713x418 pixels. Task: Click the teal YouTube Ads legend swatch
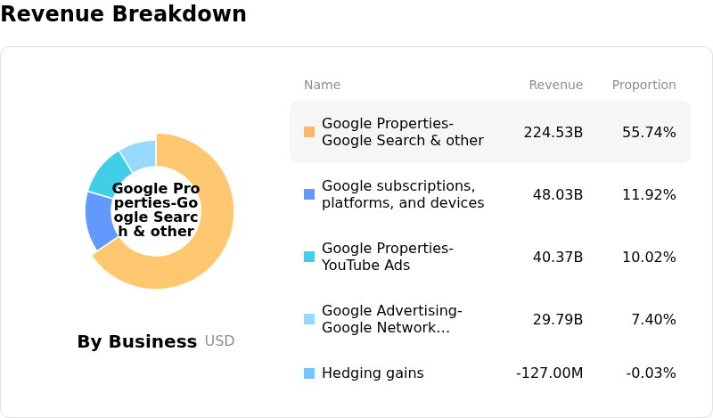[309, 257]
